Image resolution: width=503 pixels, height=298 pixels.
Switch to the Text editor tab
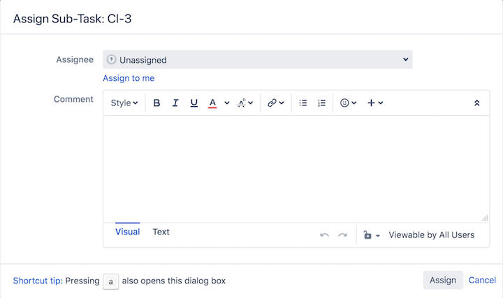161,232
